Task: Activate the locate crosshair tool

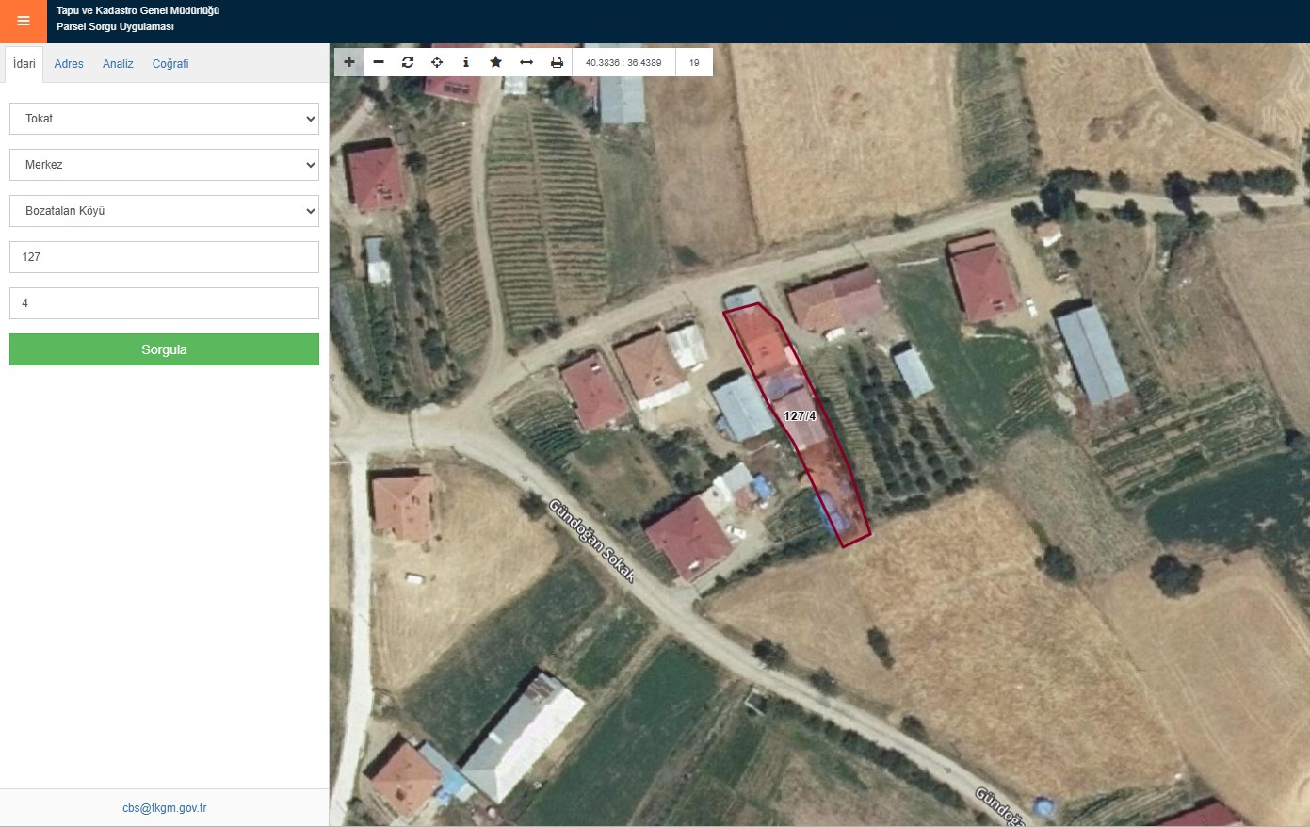Action: pyautogui.click(x=437, y=62)
